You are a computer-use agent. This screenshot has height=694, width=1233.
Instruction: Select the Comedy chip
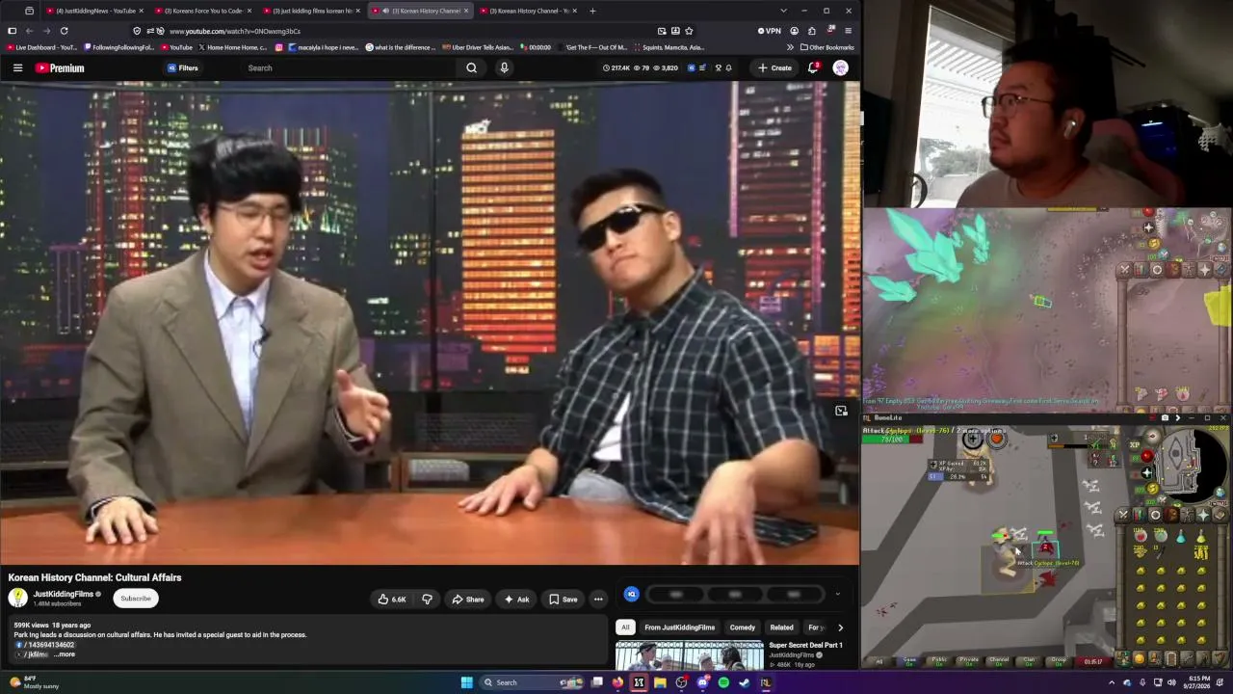point(743,627)
